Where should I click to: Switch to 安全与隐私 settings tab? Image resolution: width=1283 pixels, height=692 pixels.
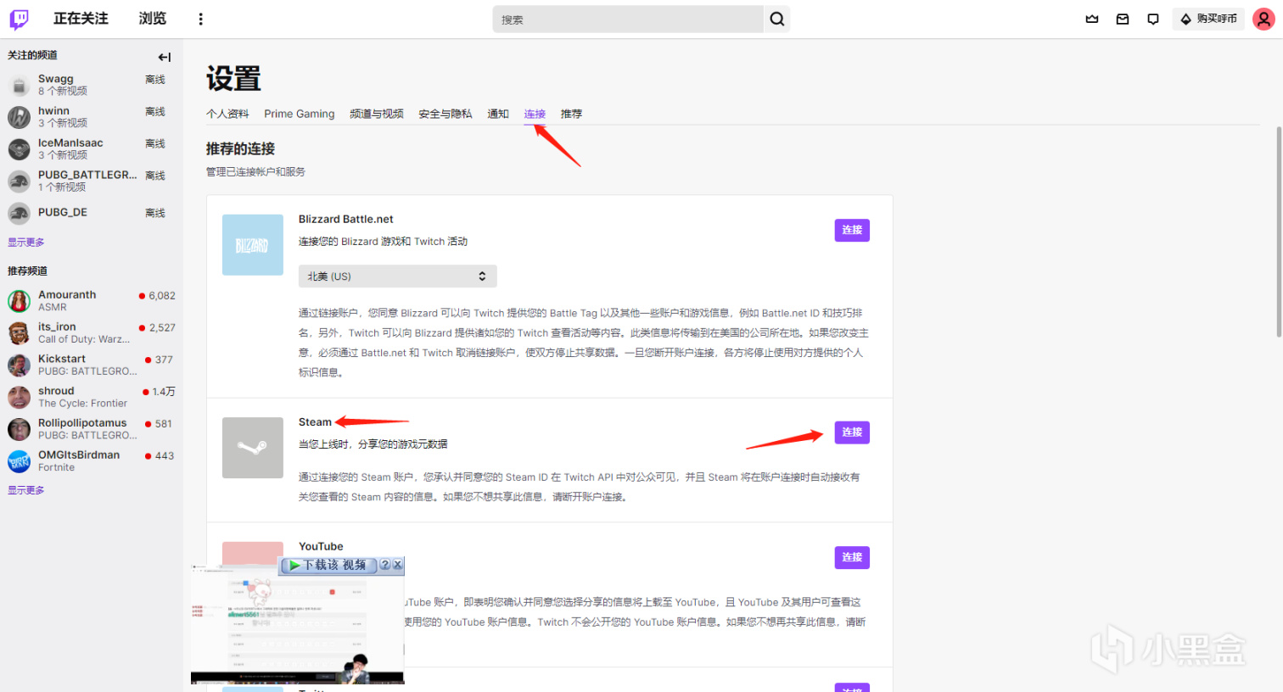pos(445,114)
